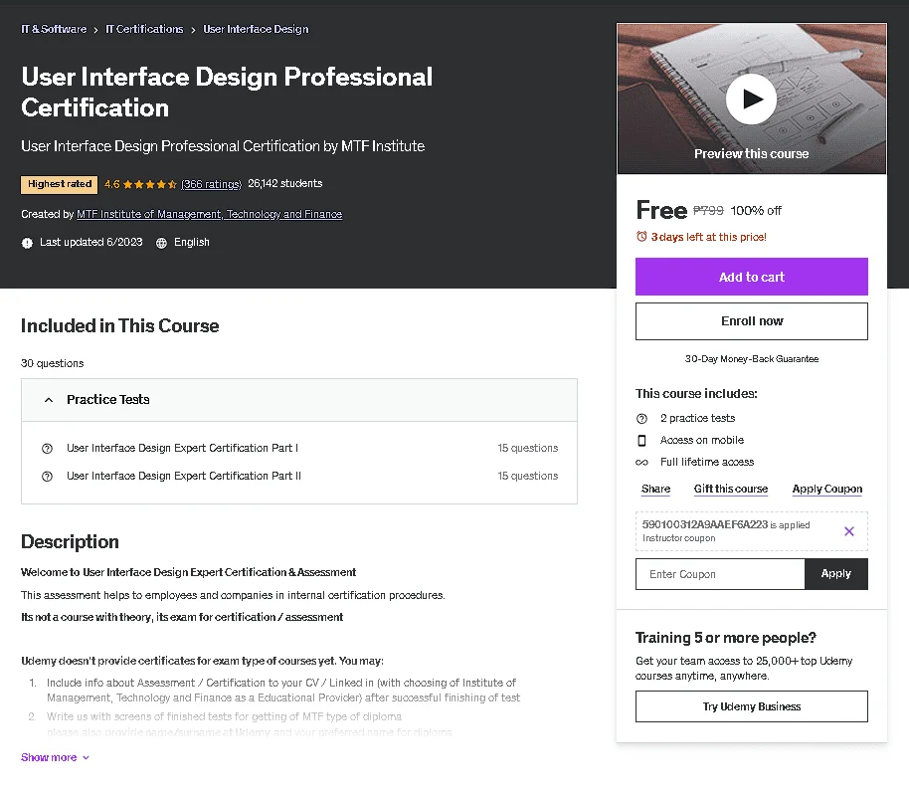Click the Share link
Image resolution: width=909 pixels, height=796 pixels.
(x=655, y=489)
